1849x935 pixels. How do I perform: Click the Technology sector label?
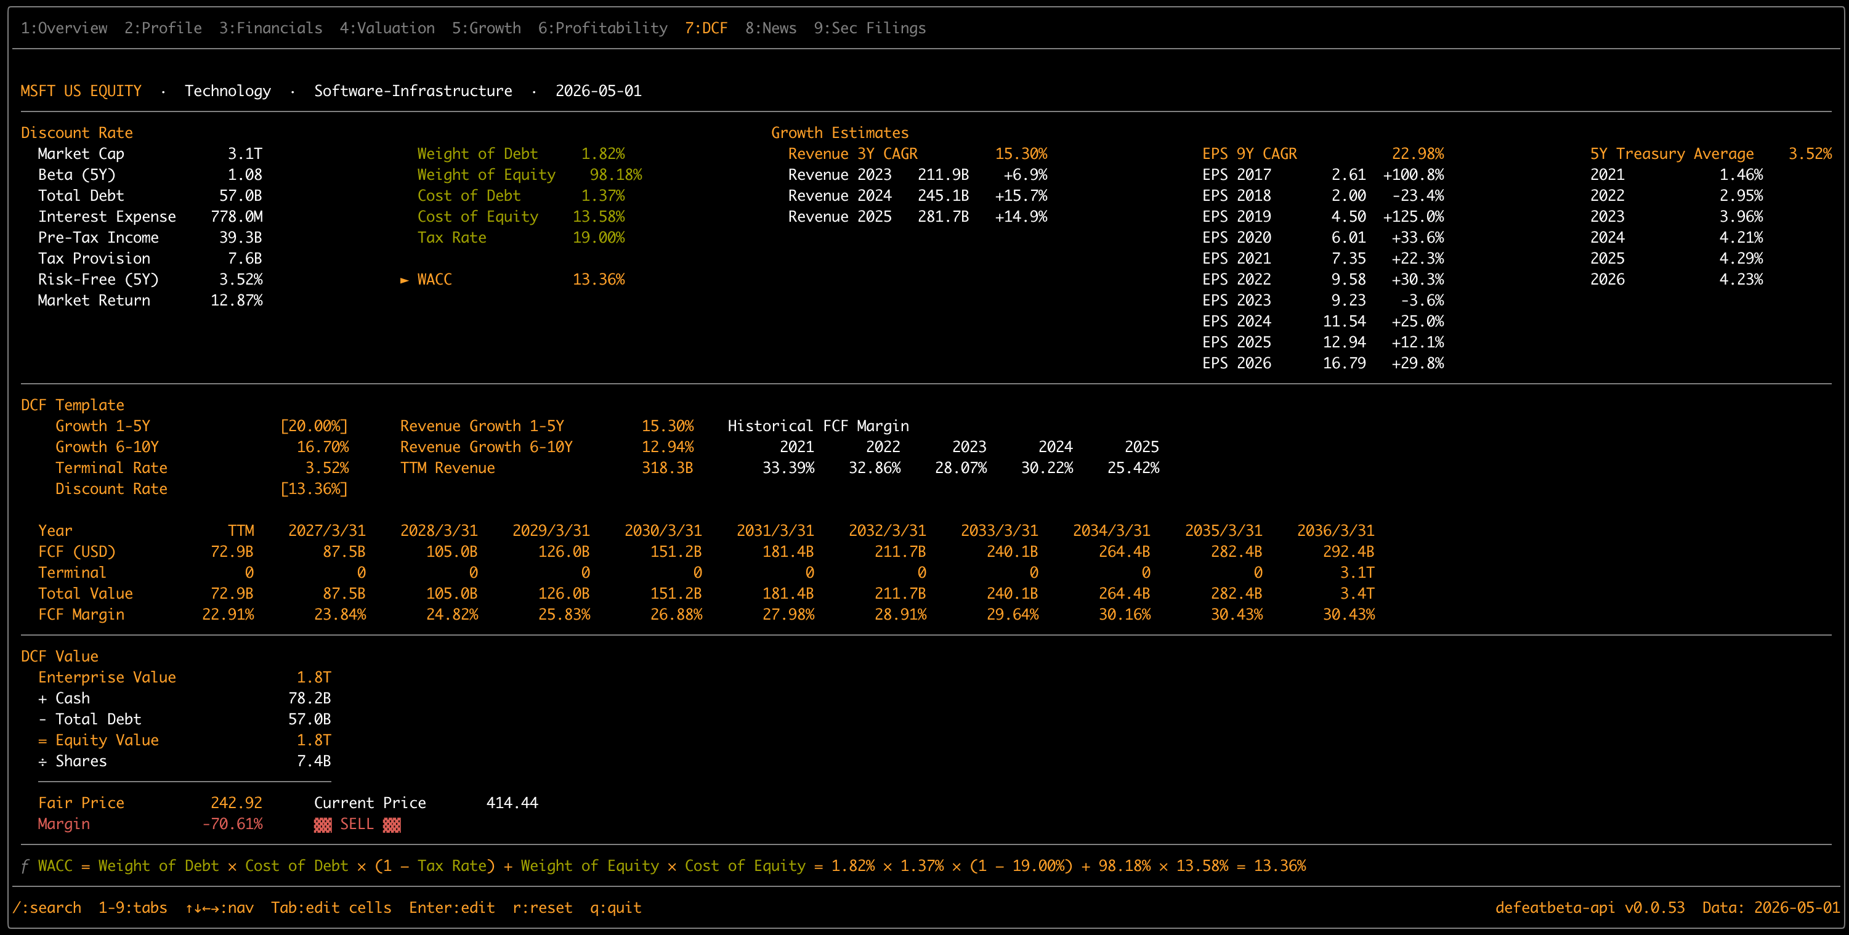[x=227, y=91]
